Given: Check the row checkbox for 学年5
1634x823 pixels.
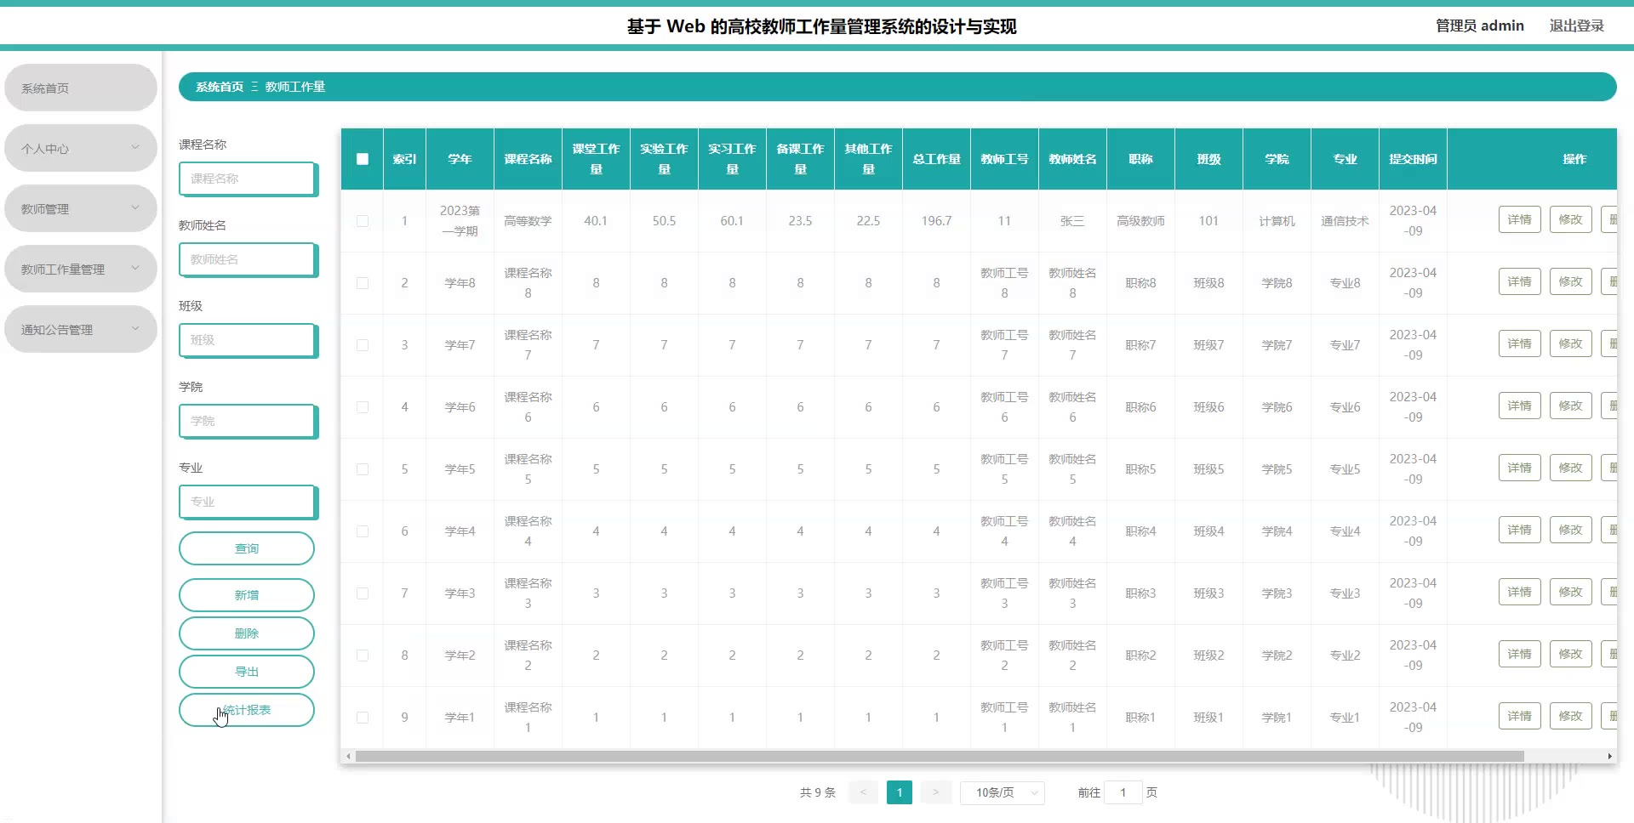Looking at the screenshot, I should (363, 469).
